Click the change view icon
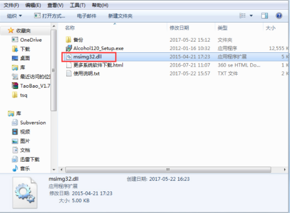 click(242, 16)
